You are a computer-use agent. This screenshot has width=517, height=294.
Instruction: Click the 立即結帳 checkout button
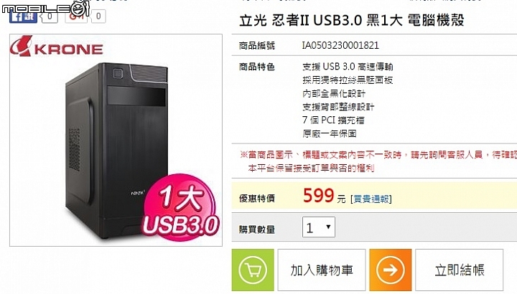coord(459,270)
